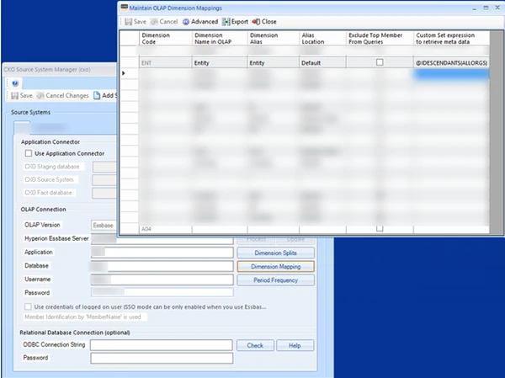The height and width of the screenshot is (378, 505).
Task: Select the ENT dimension code cell
Action: point(165,63)
